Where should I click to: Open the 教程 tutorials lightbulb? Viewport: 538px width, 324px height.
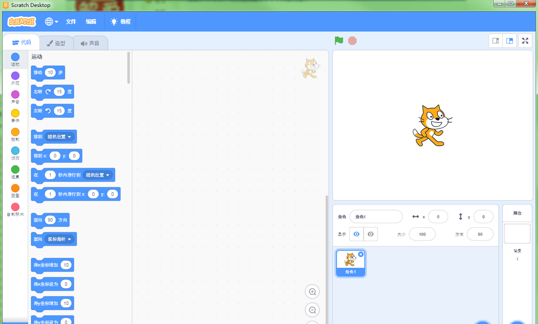tap(120, 21)
